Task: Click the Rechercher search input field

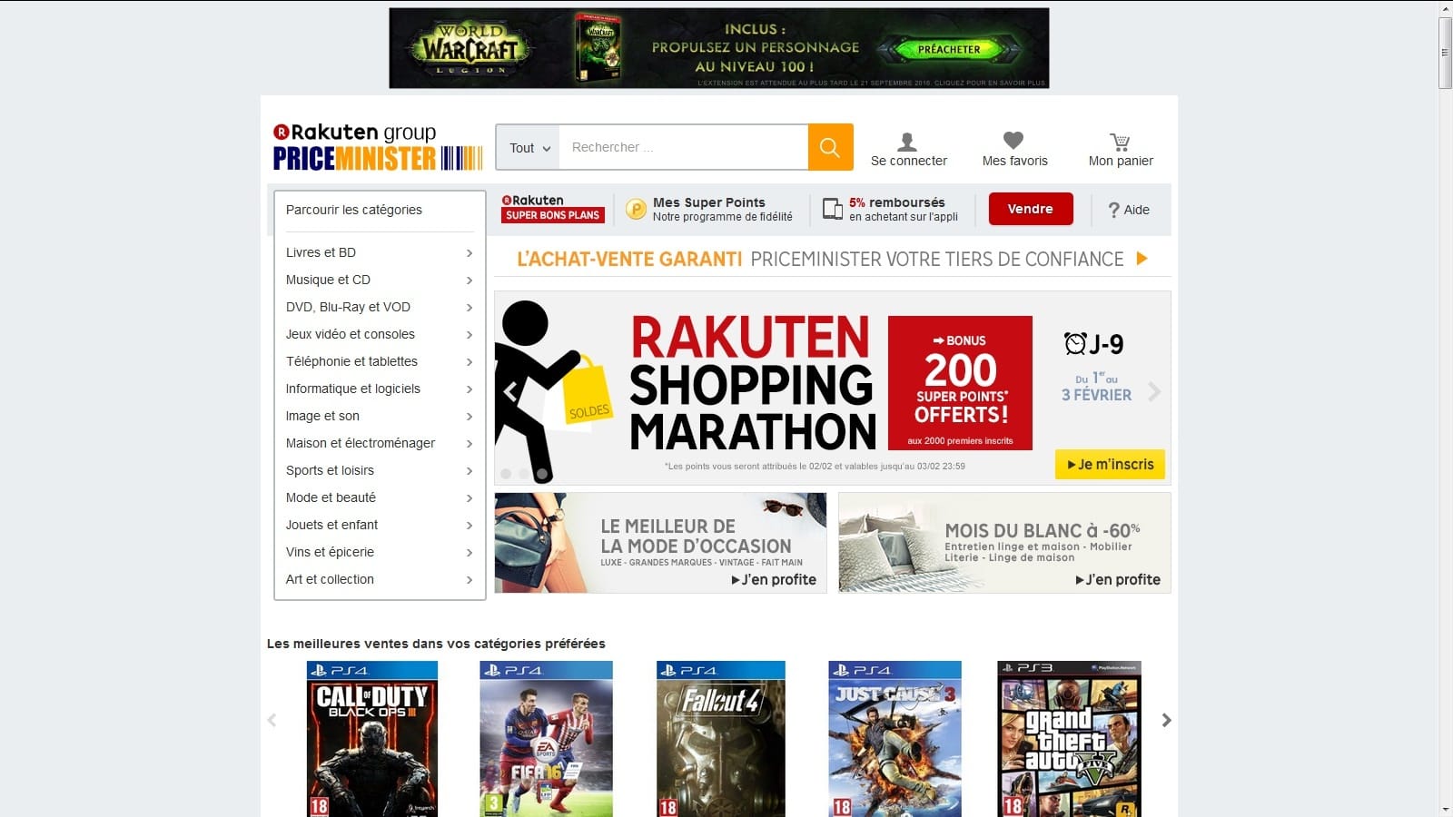Action: (x=683, y=147)
